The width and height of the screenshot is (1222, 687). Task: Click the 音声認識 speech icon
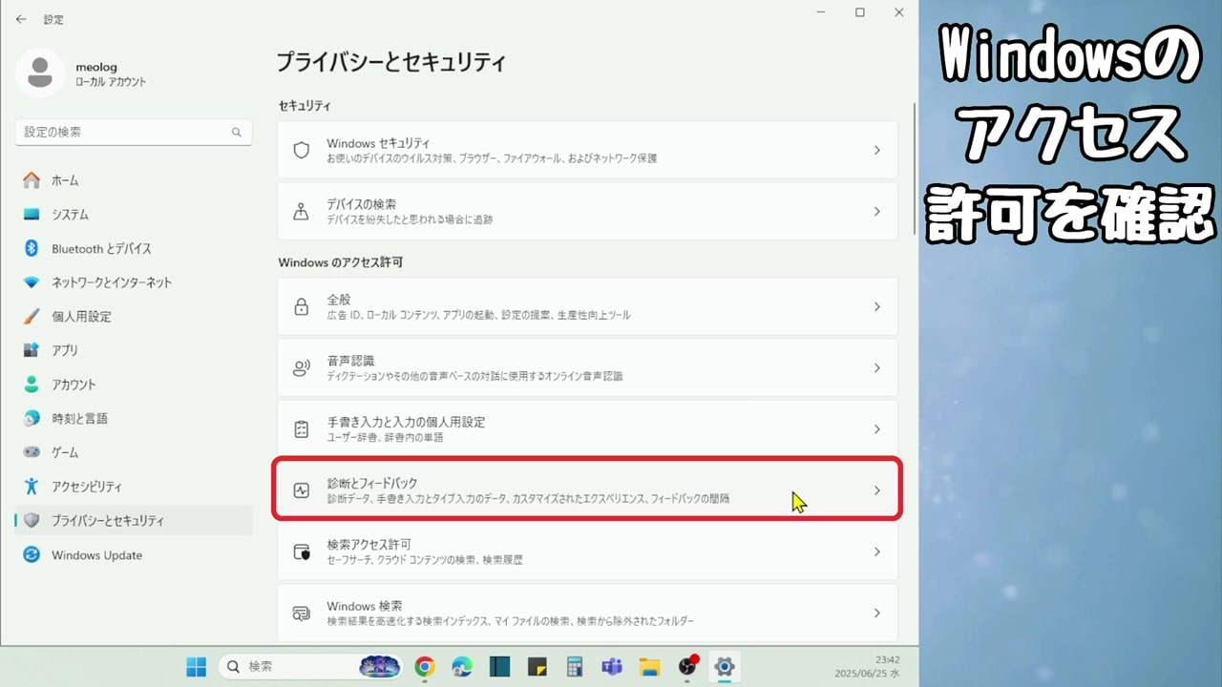tap(302, 368)
